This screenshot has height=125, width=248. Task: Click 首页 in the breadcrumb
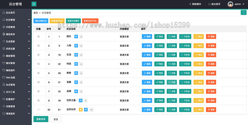[36, 13]
